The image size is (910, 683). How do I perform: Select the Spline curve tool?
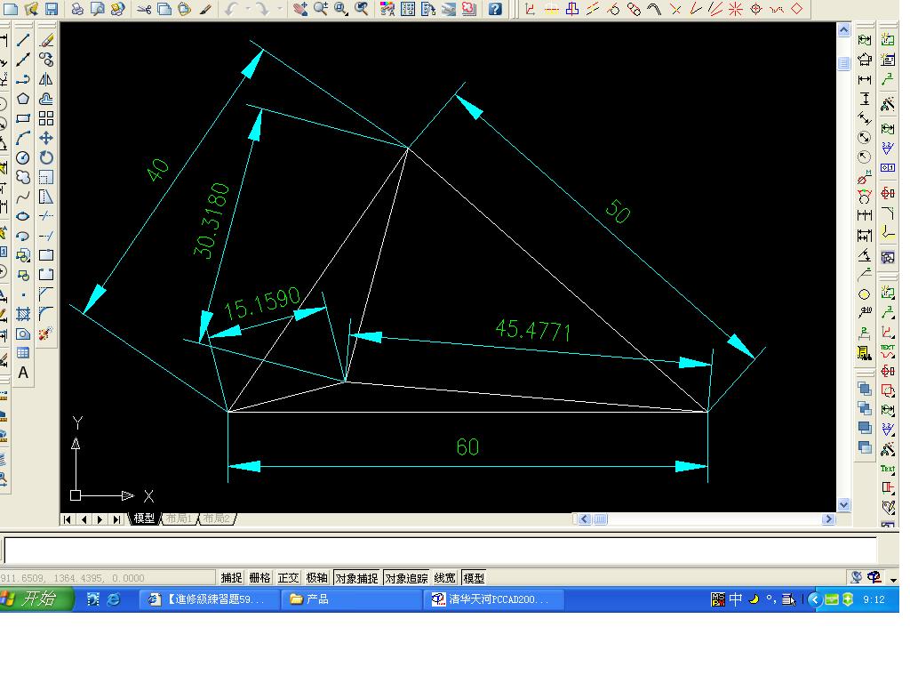click(23, 197)
